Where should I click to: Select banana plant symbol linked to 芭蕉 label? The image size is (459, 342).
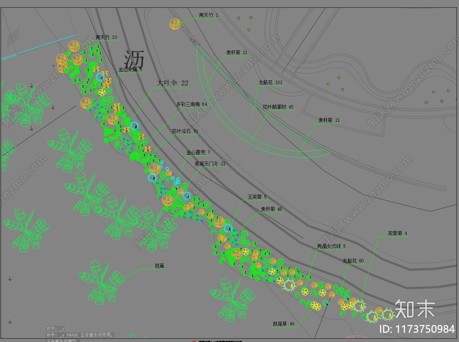point(101,283)
